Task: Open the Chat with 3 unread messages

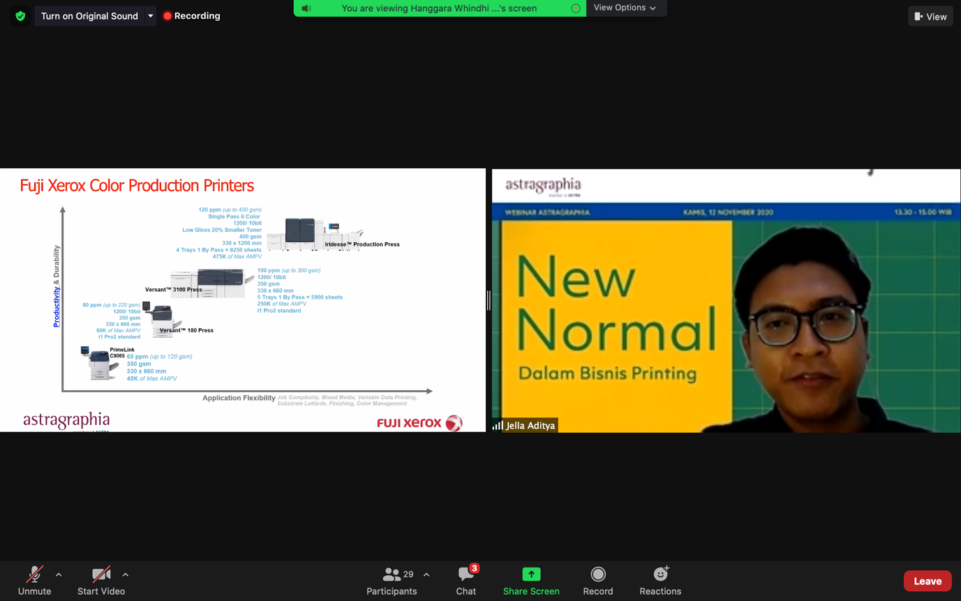Action: [466, 581]
